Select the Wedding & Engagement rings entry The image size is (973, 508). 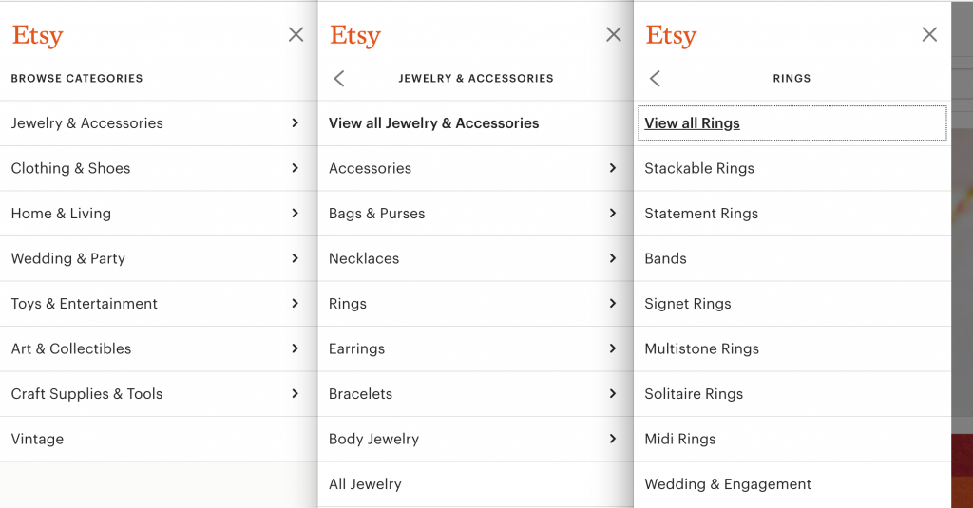[727, 484]
